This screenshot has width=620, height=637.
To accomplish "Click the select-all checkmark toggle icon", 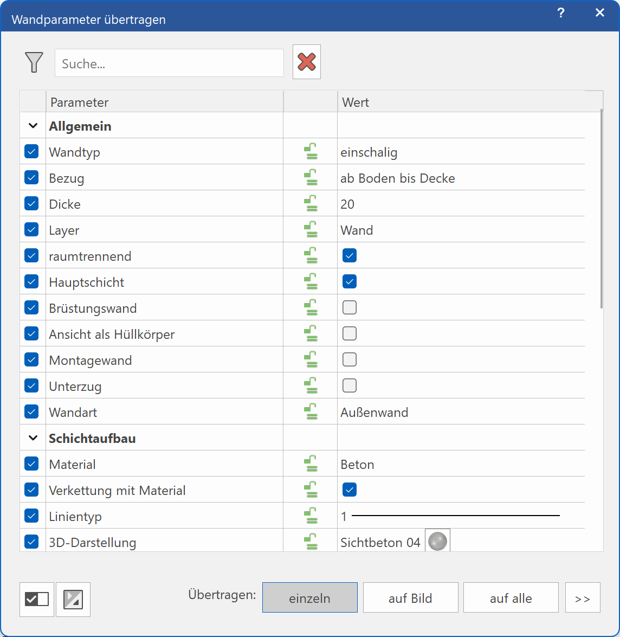I will [x=37, y=600].
